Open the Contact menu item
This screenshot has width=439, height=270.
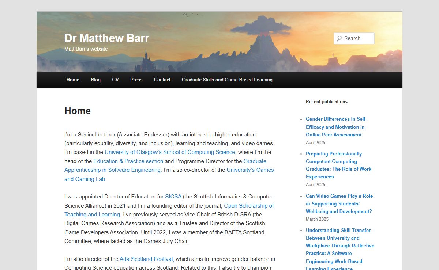162,80
